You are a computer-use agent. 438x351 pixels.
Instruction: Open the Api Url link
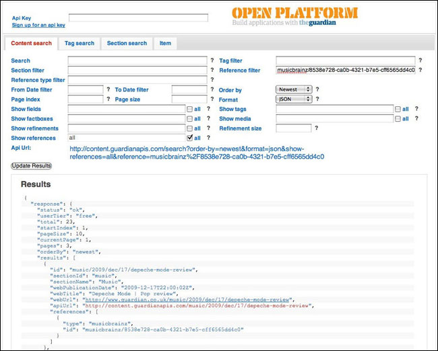(x=197, y=153)
